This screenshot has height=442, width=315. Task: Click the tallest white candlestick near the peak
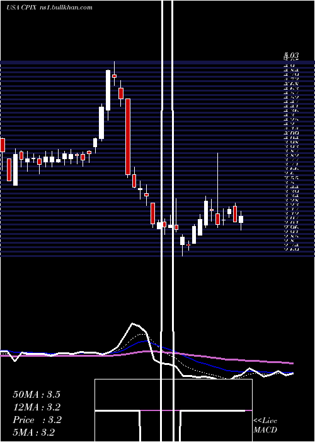click(108, 90)
